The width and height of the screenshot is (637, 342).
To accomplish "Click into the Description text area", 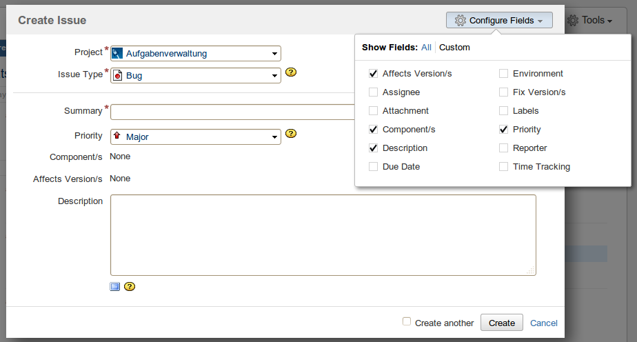I will pos(323,234).
